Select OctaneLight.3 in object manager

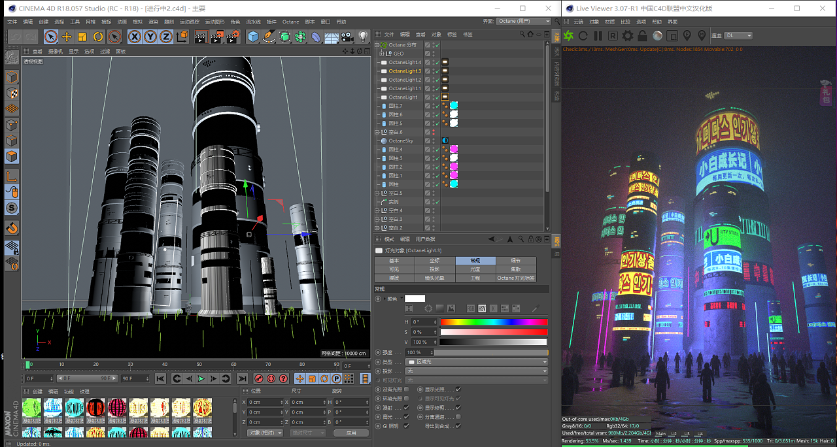point(405,71)
